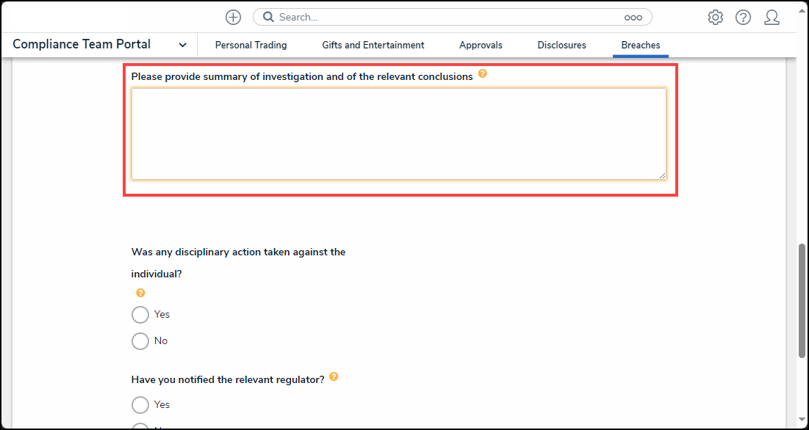Click help tooltip beside regulator notification question

click(334, 377)
